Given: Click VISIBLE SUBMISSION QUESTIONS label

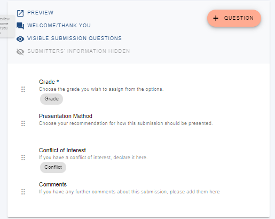Looking at the screenshot, I should point(74,38).
